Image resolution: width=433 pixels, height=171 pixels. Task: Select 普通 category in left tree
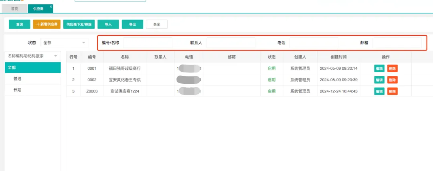pyautogui.click(x=18, y=79)
